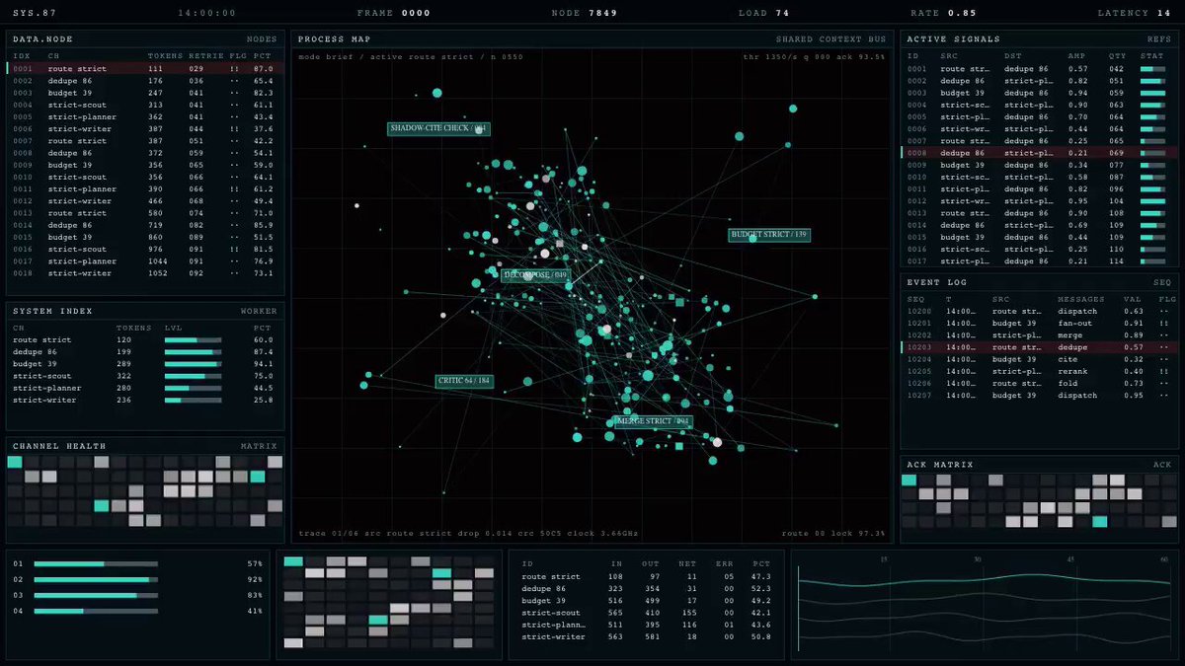Click the teal cell in Channel Health top-left
Viewport: 1185px width, 666px height.
[x=15, y=462]
